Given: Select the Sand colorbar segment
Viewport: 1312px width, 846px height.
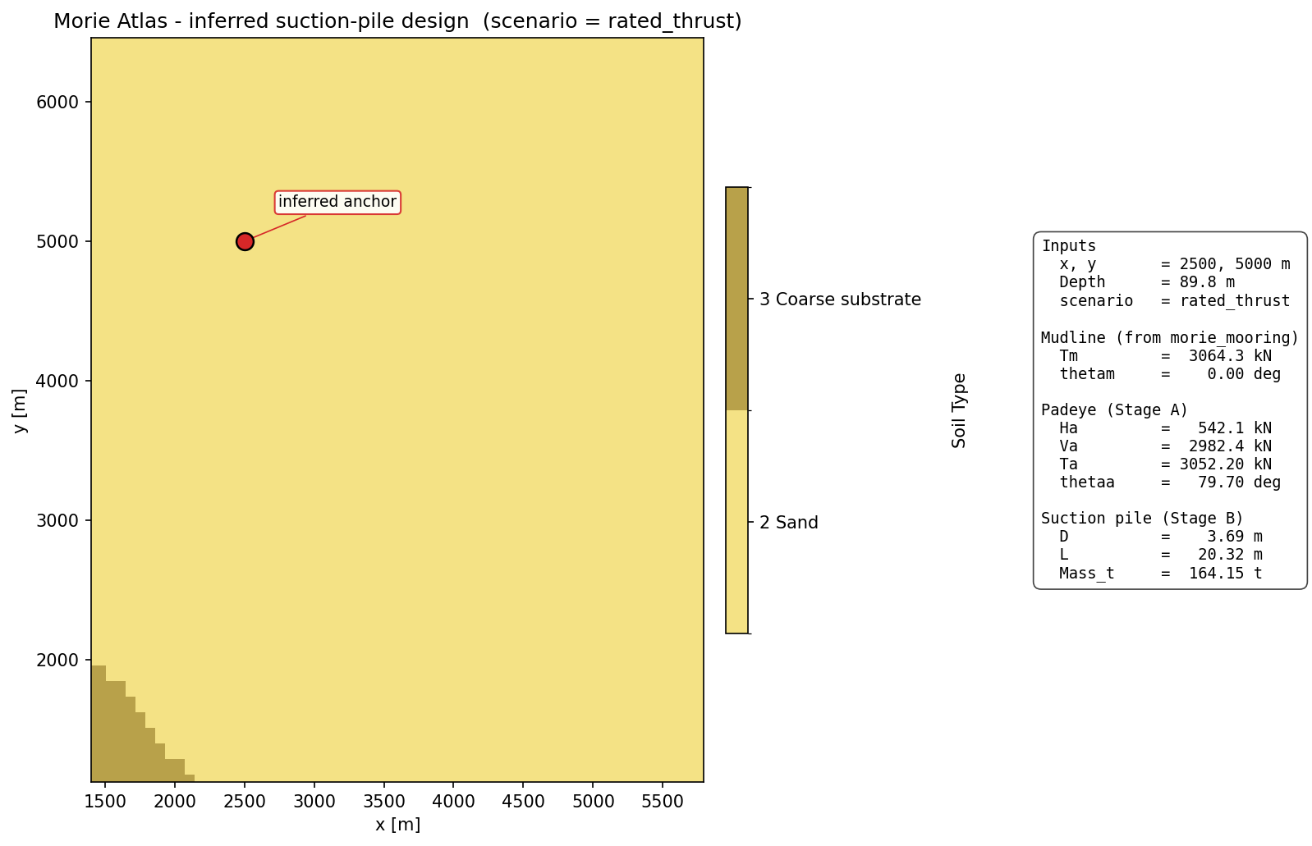Looking at the screenshot, I should (x=736, y=522).
